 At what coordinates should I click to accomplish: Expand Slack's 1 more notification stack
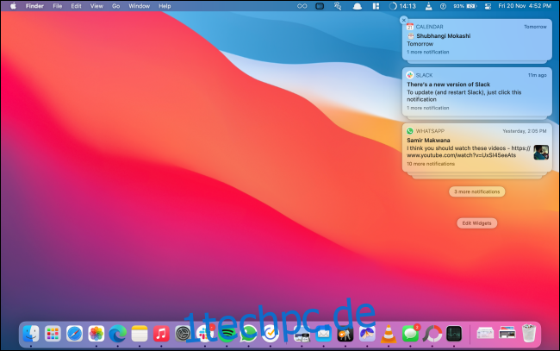point(428,108)
